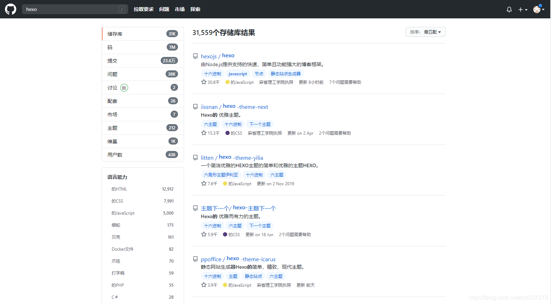Click the repo icon beside hexojs / hexo
The width and height of the screenshot is (551, 304).
195,56
